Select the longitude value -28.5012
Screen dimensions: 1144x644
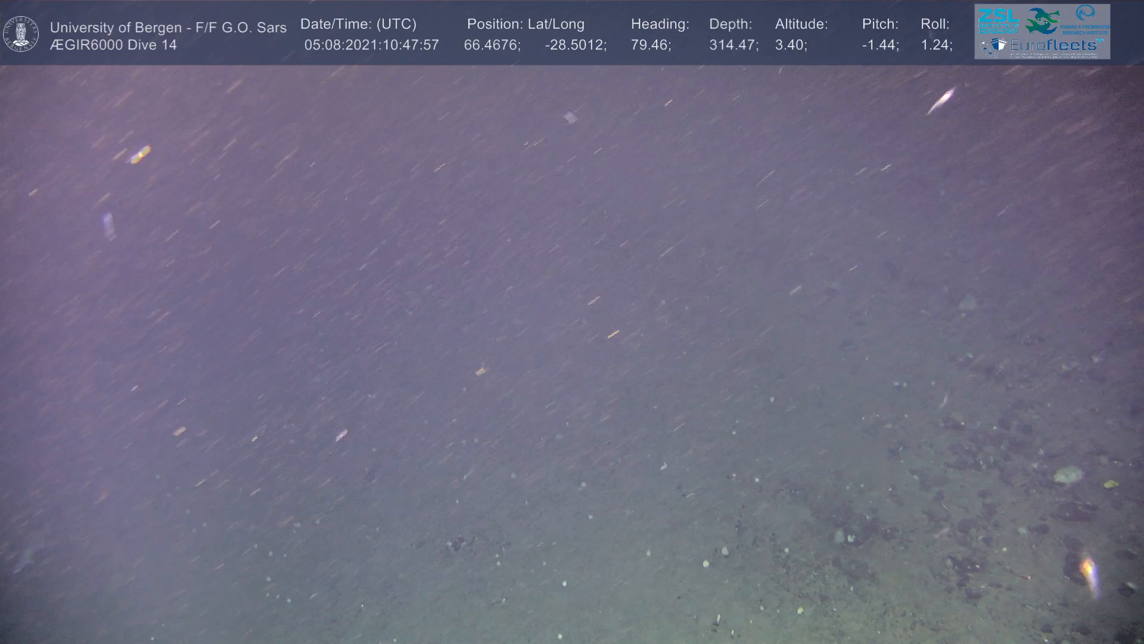pos(574,45)
